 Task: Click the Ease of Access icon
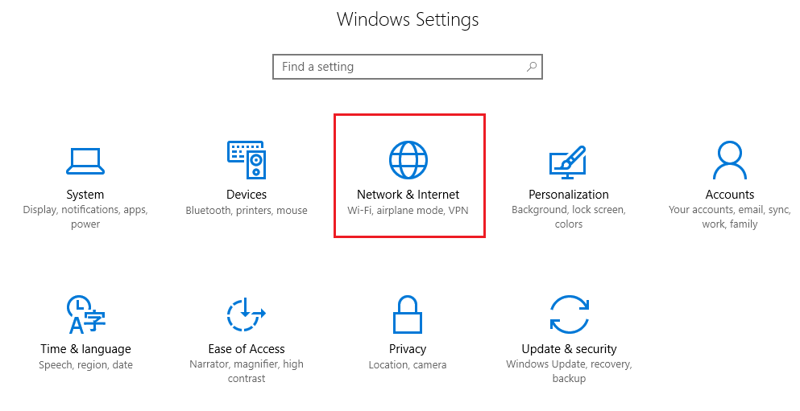click(247, 314)
